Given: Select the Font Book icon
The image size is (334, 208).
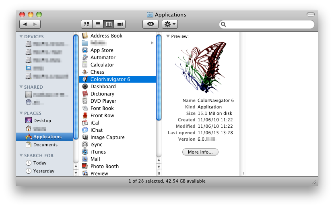Looking at the screenshot, I should (x=85, y=108).
